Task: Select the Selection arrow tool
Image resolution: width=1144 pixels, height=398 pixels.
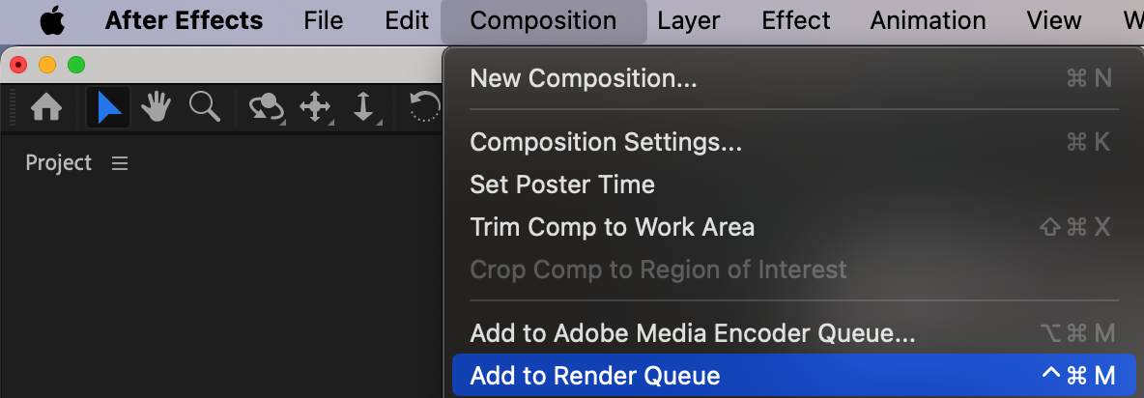Action: click(x=108, y=107)
